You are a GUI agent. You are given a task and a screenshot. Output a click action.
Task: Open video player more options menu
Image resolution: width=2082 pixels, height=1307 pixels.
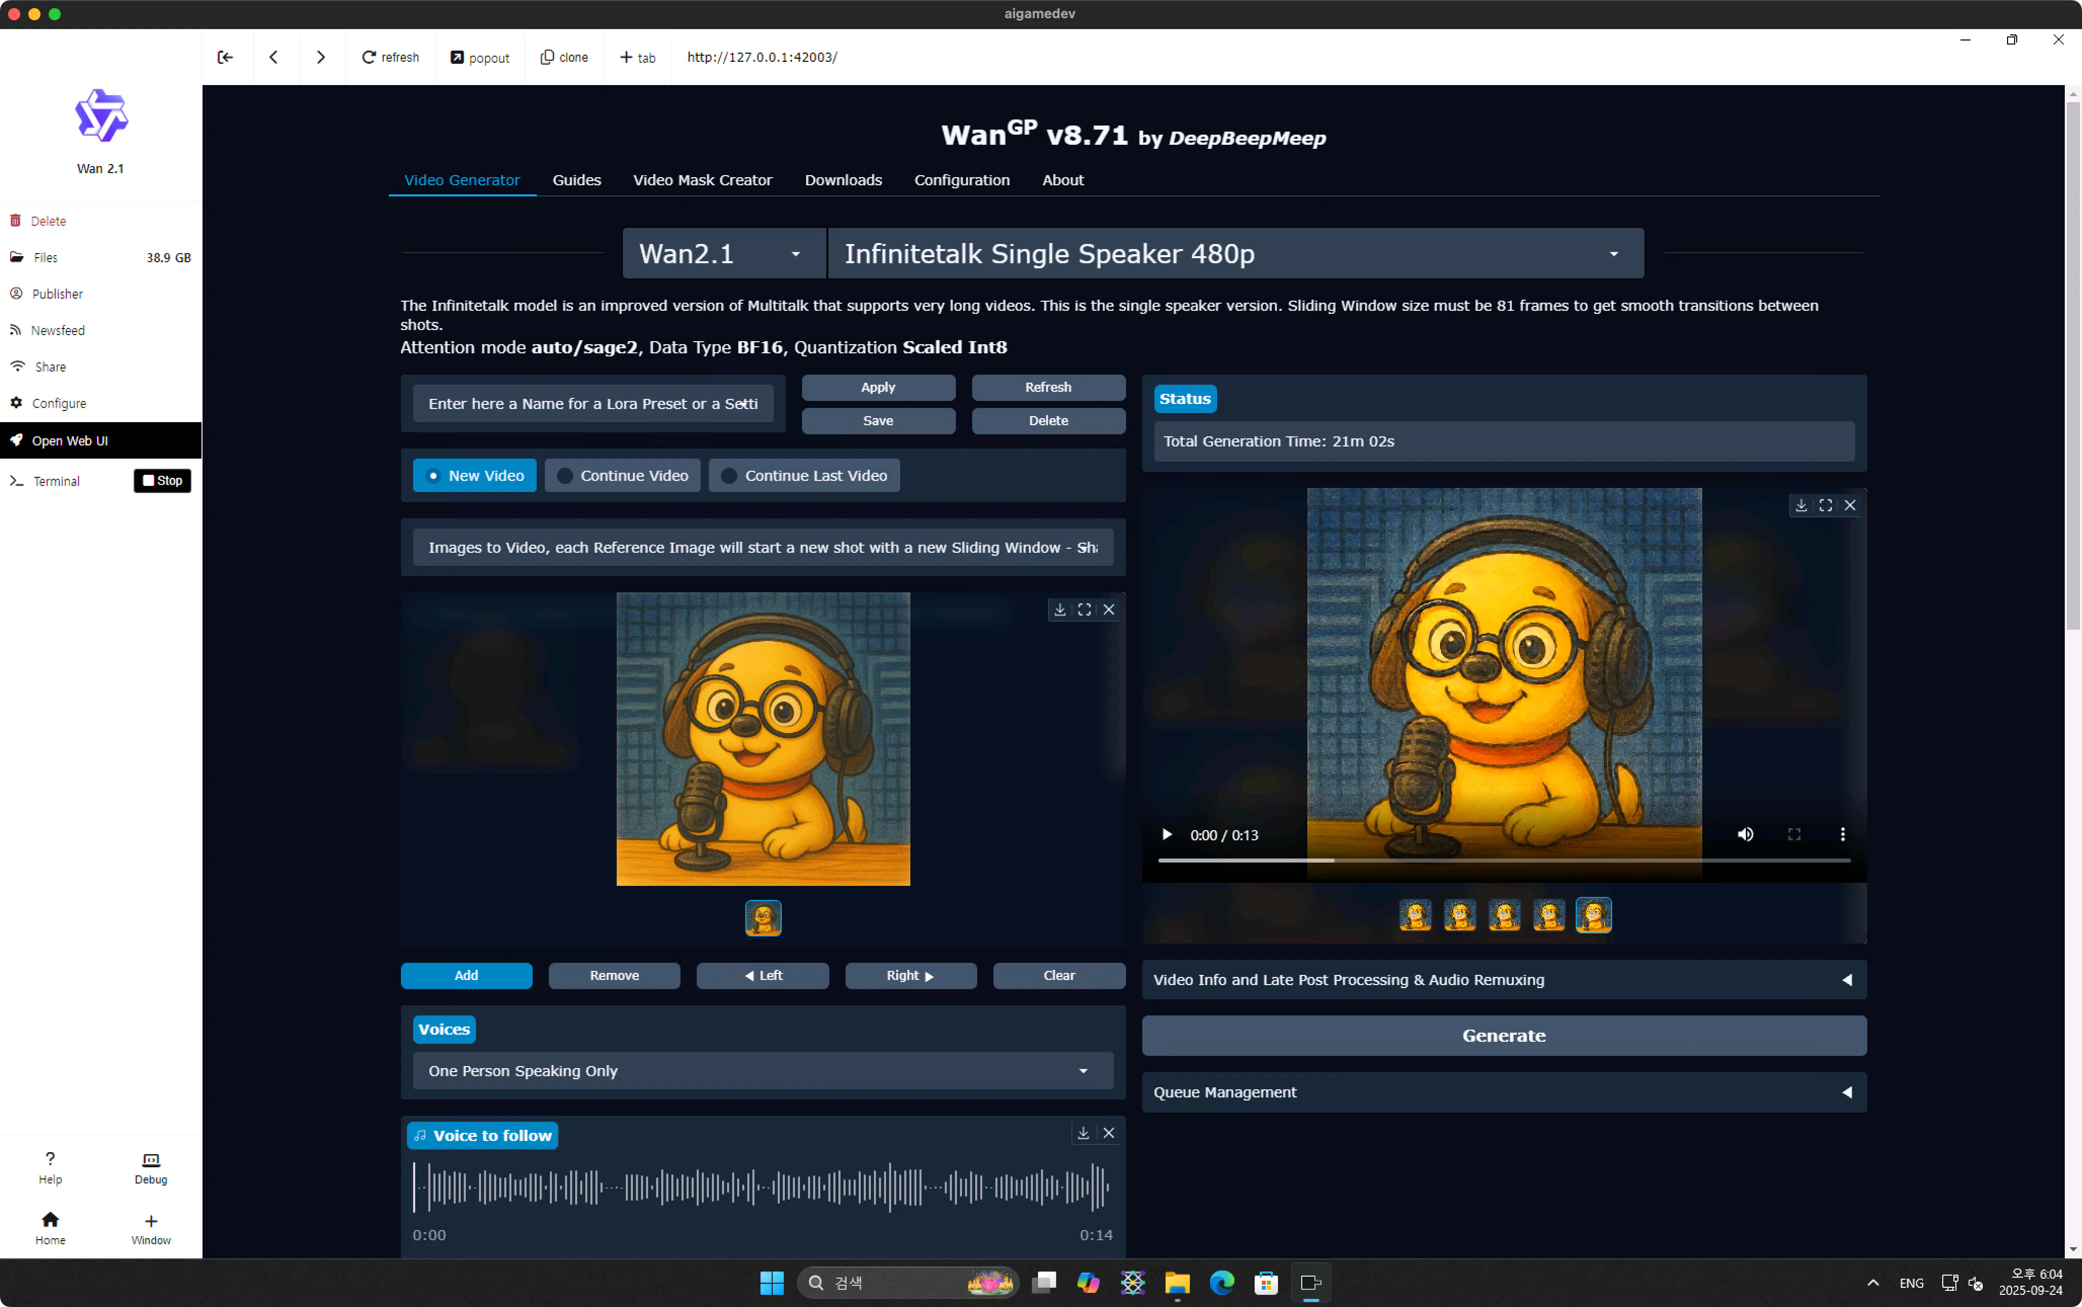point(1841,834)
